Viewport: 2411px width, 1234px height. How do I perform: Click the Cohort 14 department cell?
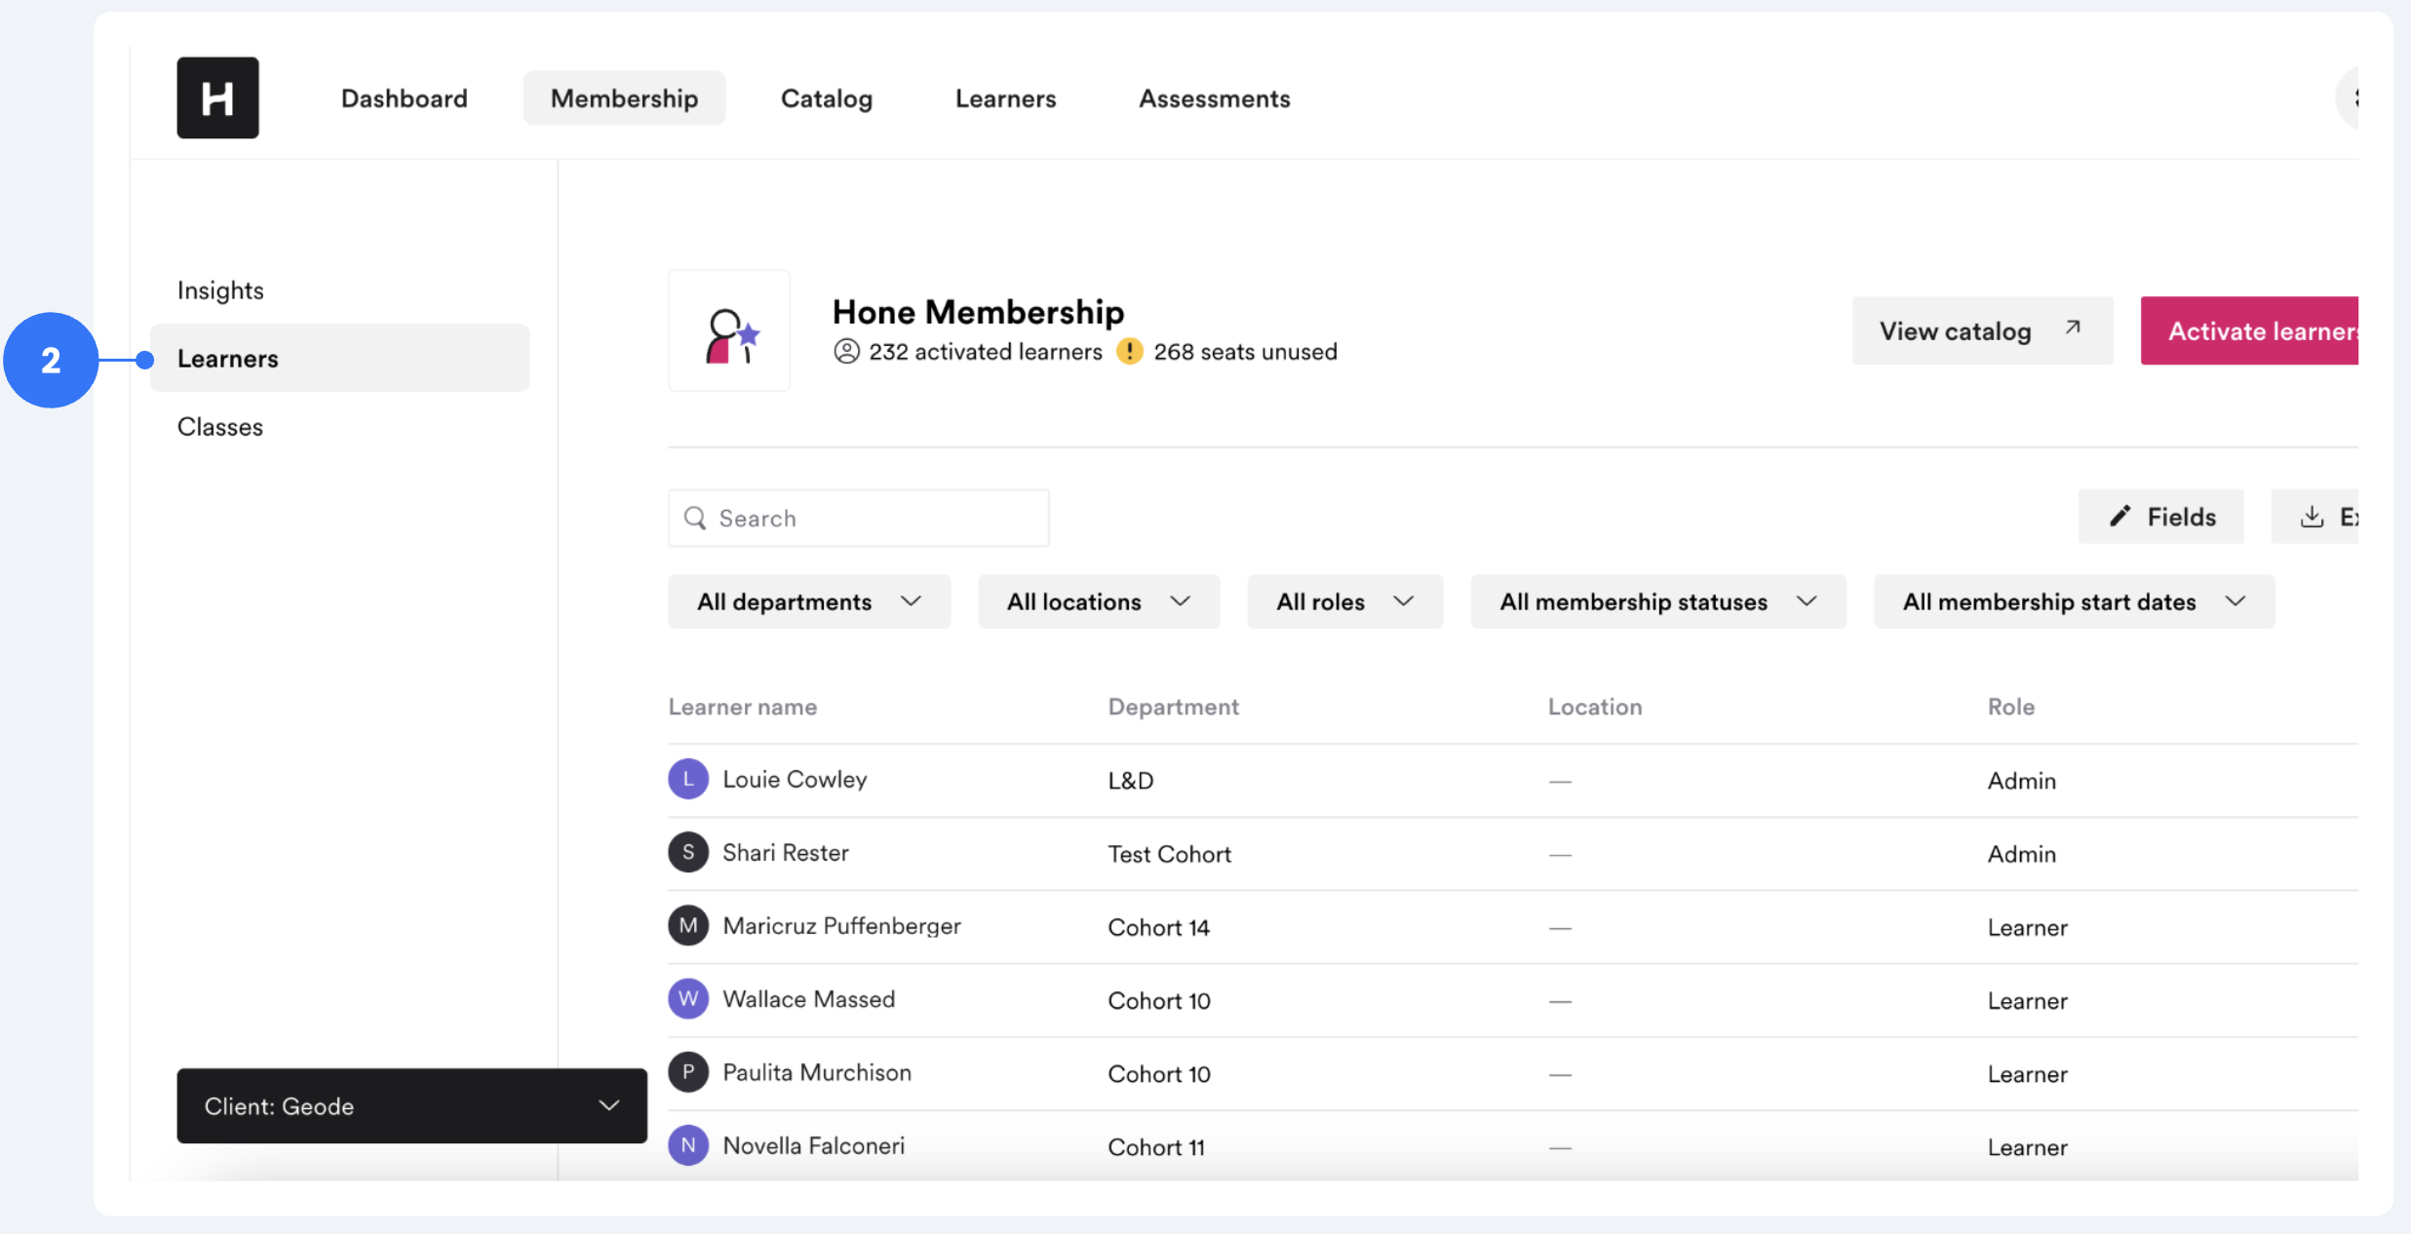point(1159,927)
